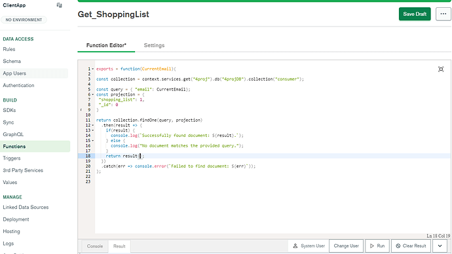Click the line 3 const collection code
This screenshot has height=254, width=452.
click(x=200, y=79)
